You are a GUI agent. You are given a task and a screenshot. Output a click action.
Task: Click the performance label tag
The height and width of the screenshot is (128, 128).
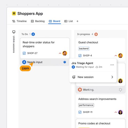(86, 105)
